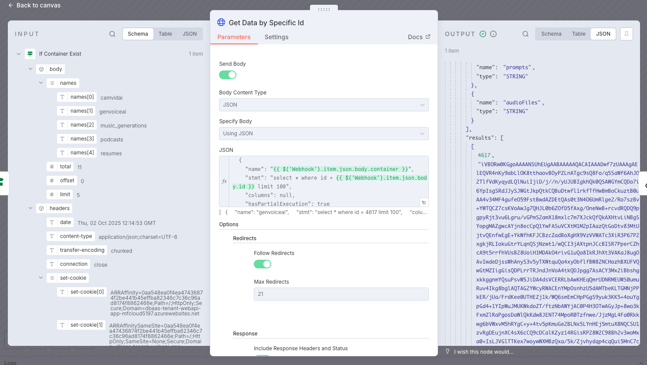
Task: Select the names[3] schema pill
Action: (77, 139)
